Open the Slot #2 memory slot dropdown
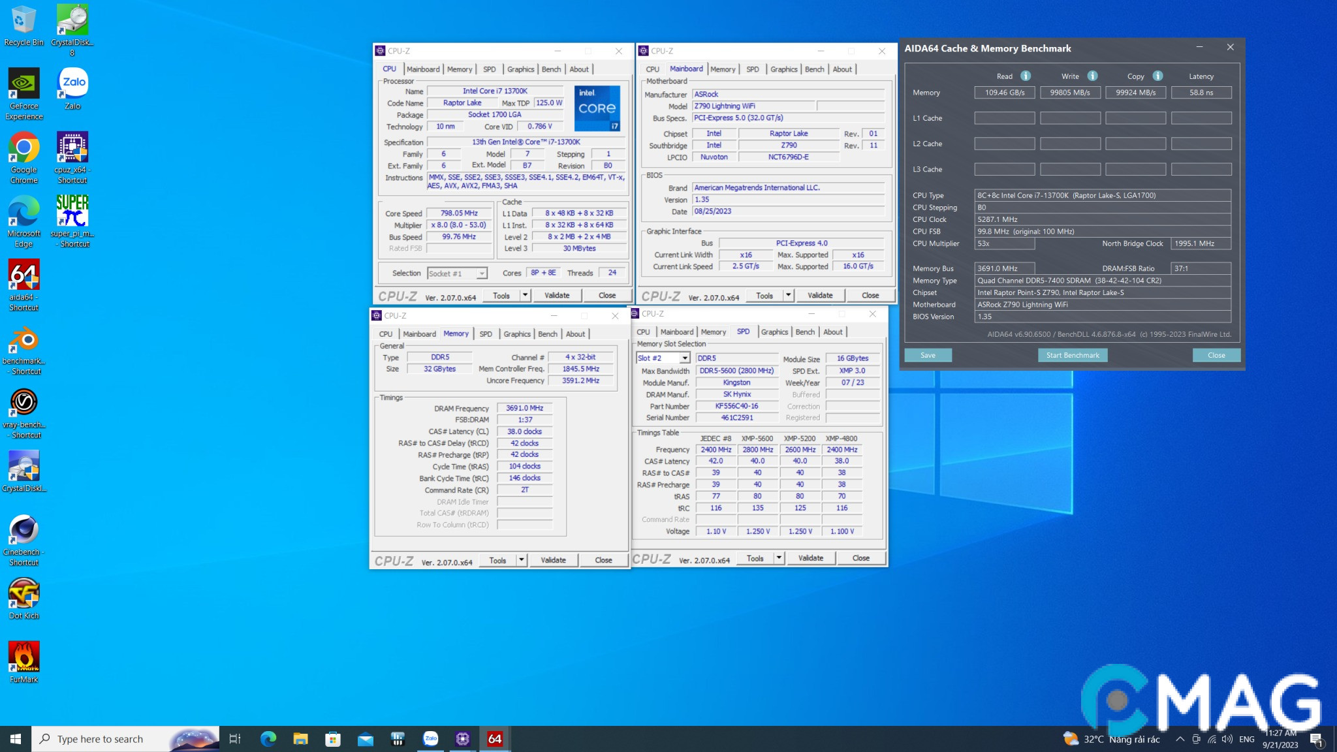1337x752 pixels. (684, 358)
